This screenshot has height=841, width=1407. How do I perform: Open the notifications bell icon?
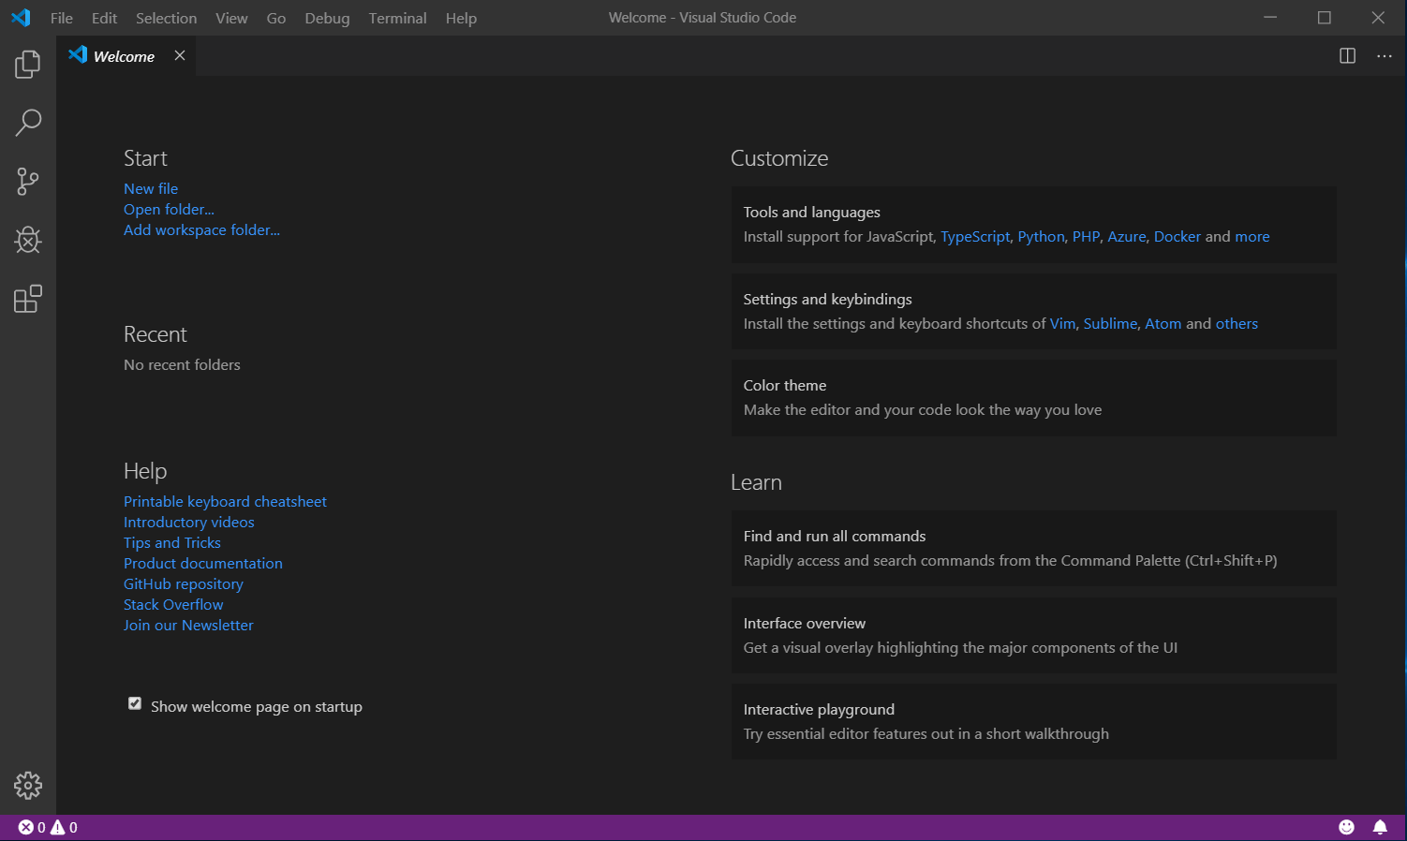(1380, 827)
